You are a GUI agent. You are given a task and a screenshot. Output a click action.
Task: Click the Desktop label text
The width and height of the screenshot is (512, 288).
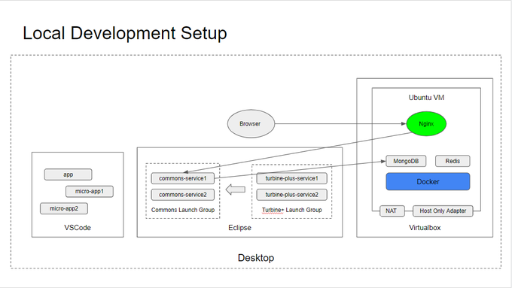(x=256, y=258)
